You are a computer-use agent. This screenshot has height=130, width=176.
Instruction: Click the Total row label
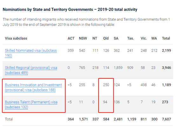[x=9, y=119]
